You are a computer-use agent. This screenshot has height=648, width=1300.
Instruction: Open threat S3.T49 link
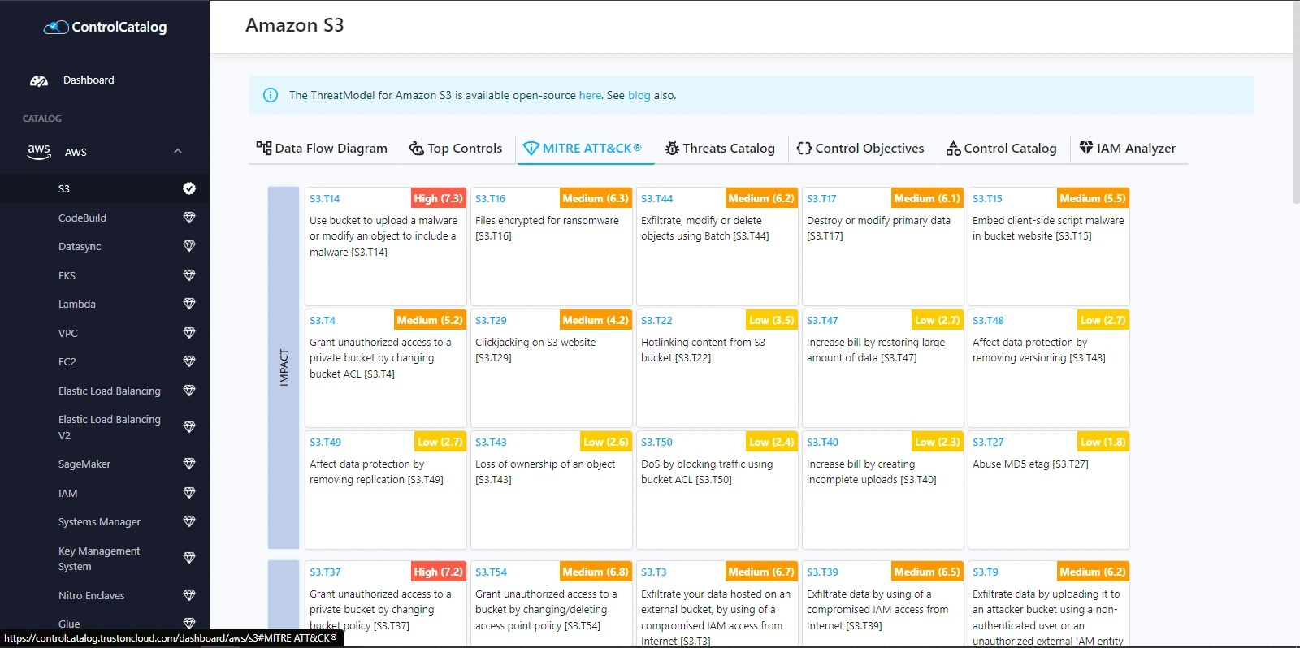[x=325, y=442]
